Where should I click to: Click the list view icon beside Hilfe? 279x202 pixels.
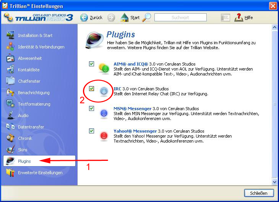(225, 18)
